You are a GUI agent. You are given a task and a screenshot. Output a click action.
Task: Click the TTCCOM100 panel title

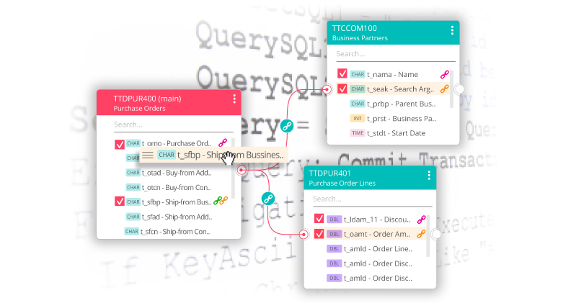(x=354, y=28)
